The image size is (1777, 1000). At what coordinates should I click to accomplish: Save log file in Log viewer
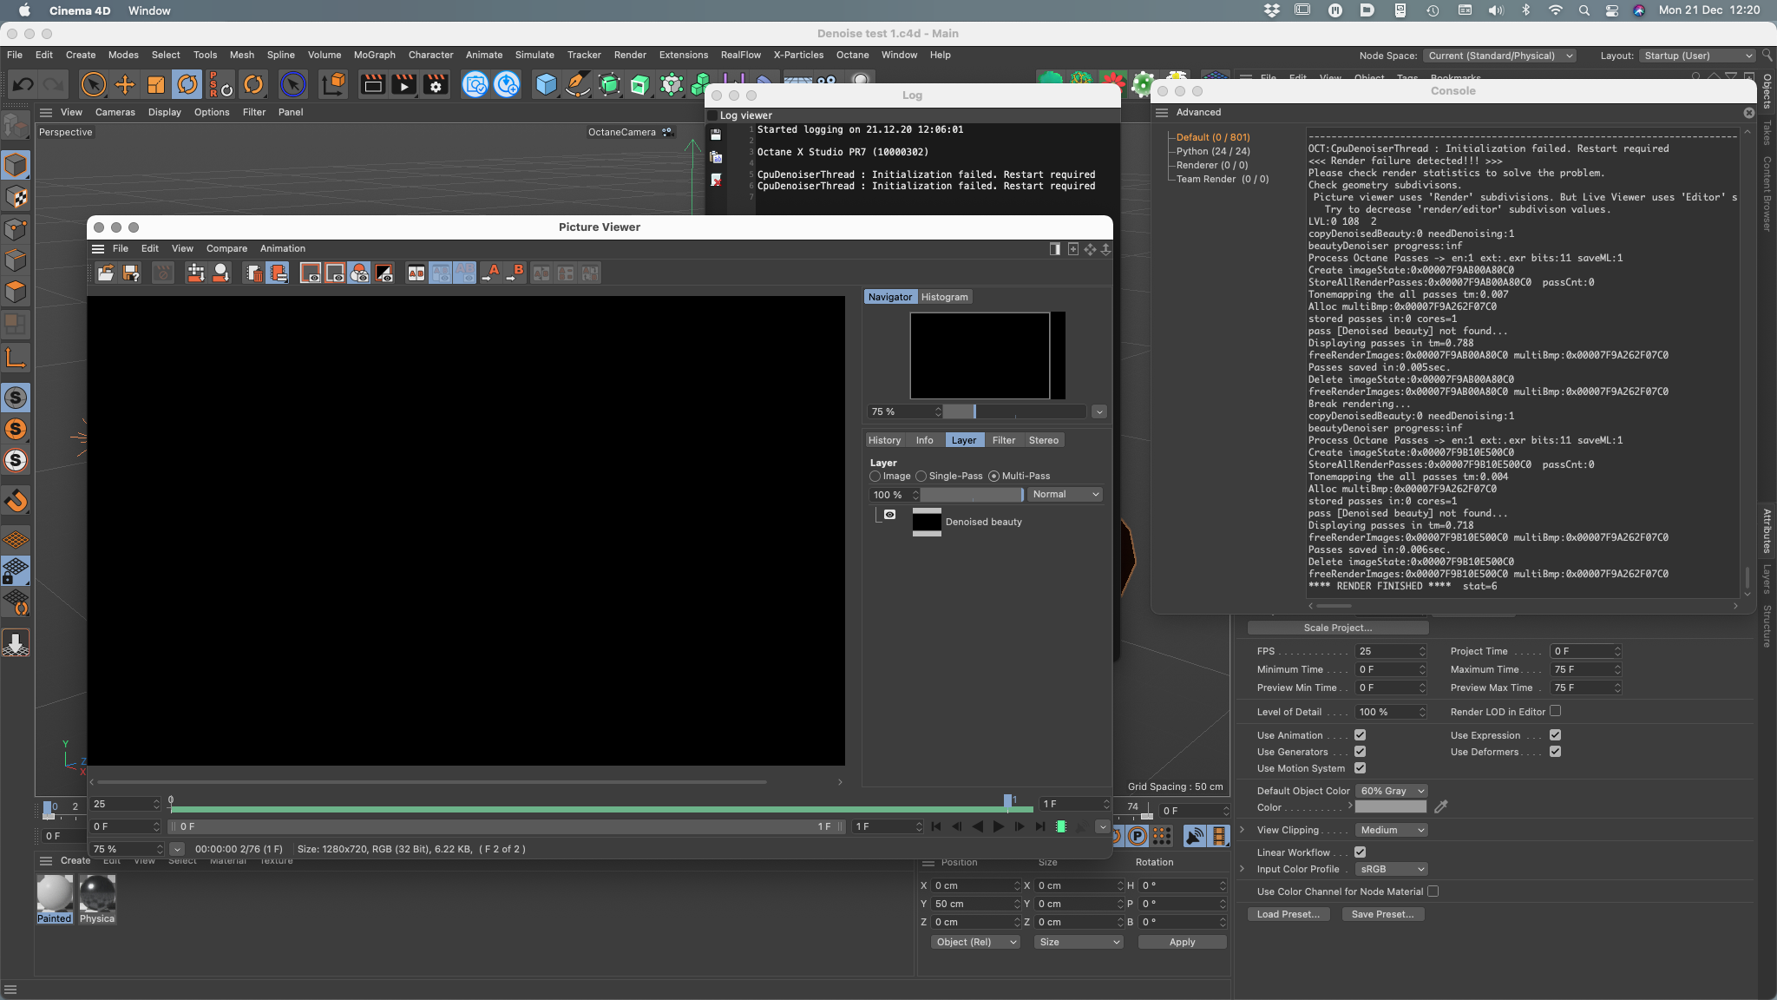[716, 135]
